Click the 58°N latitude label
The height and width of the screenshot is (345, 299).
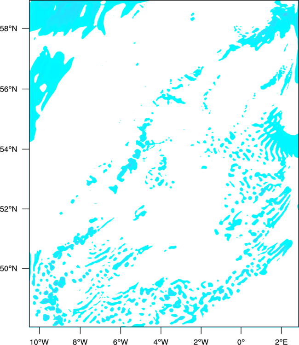tap(8, 29)
